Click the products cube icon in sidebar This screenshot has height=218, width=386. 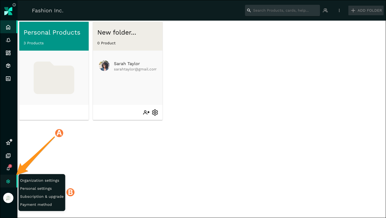point(8,66)
